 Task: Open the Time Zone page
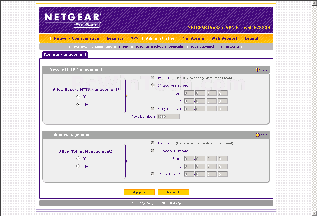[x=230, y=47]
